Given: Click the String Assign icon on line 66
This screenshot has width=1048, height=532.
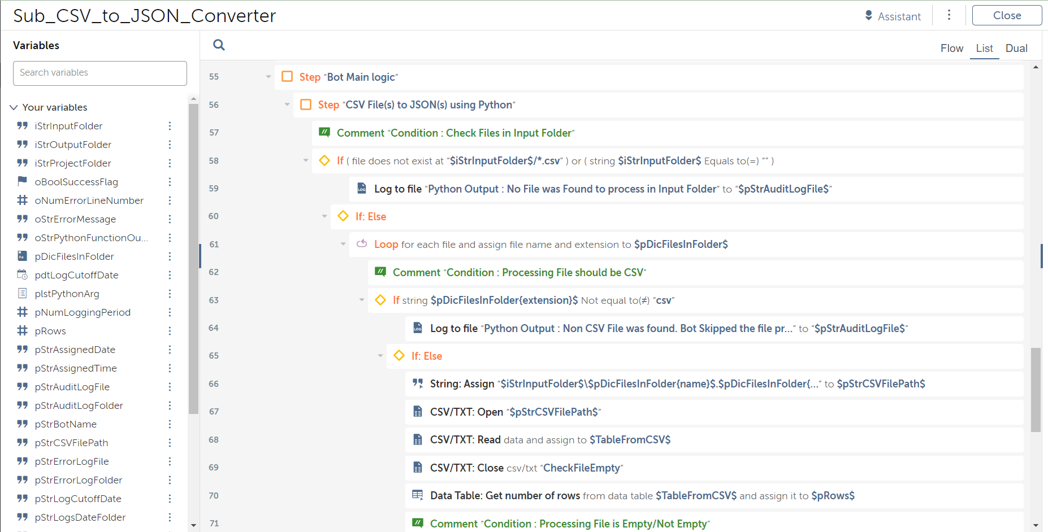Looking at the screenshot, I should tap(418, 383).
